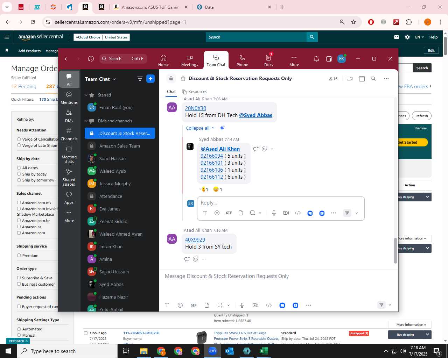Image resolution: width=448 pixels, height=358 pixels.
Task: Open Zoom history clock icon
Action: click(x=91, y=59)
